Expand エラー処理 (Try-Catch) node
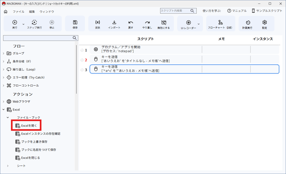This screenshot has width=286, height=174. click(4, 77)
